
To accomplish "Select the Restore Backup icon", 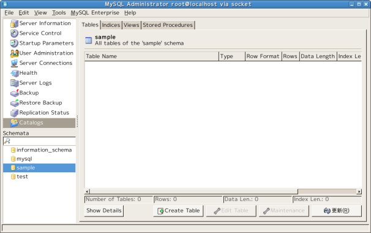I will [14, 103].
